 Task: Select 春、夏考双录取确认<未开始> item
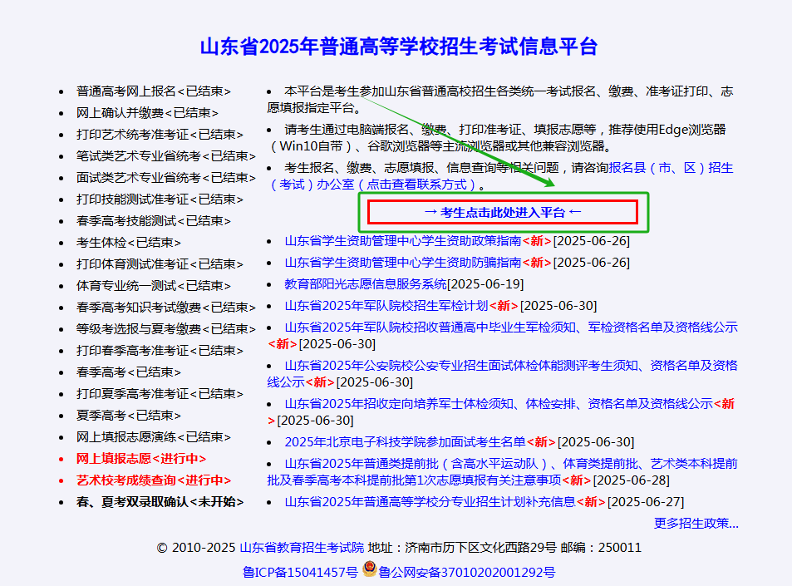coord(160,502)
